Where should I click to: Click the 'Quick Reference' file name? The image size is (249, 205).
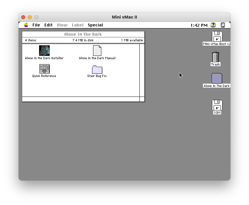[x=44, y=76]
